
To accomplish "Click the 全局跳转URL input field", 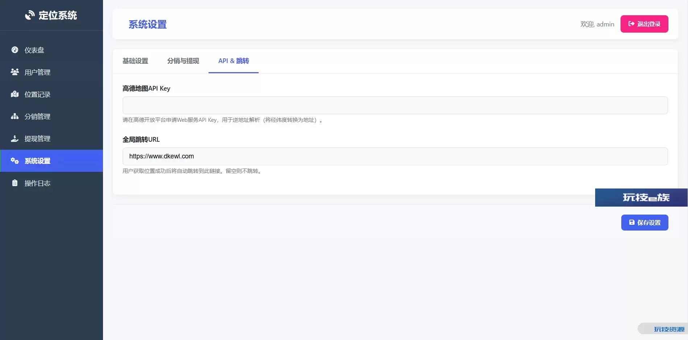I will pyautogui.click(x=395, y=156).
